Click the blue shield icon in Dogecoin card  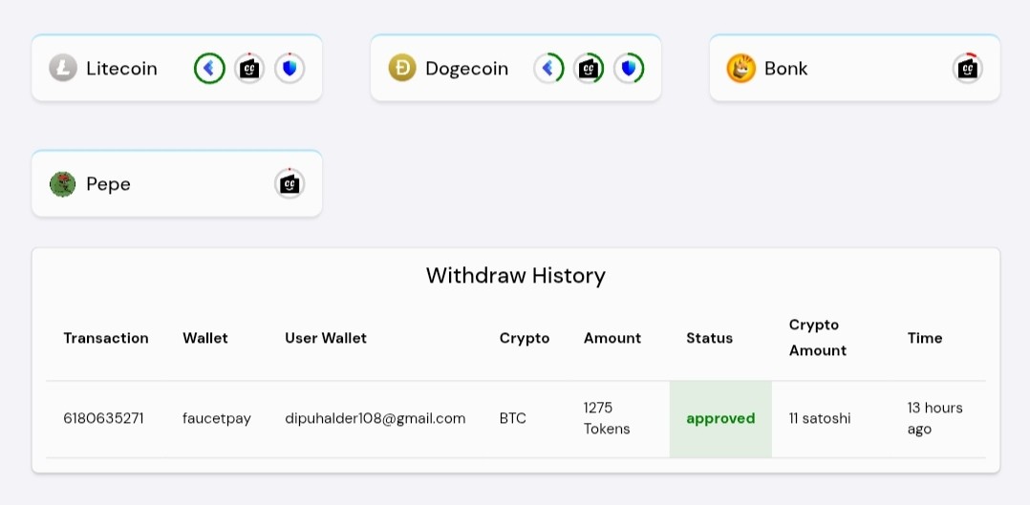629,69
